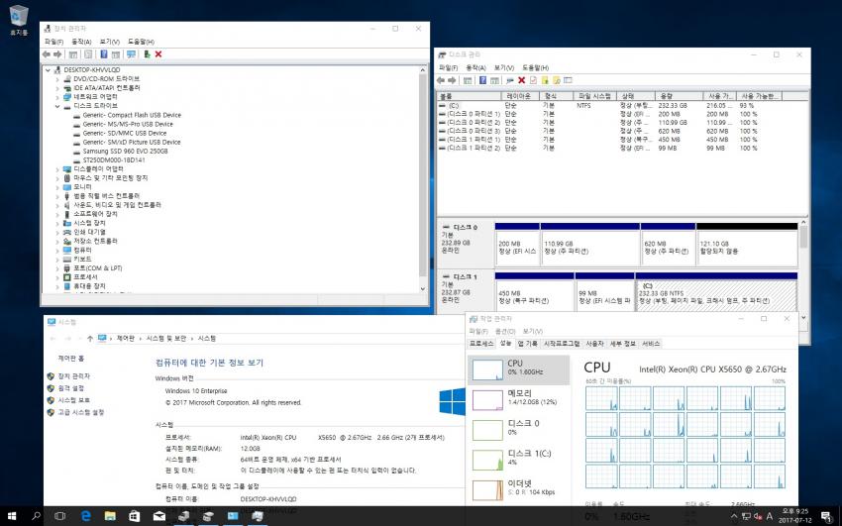The image size is (842, 526).
Task: Expand 프로세서 node in Device Manager
Action: 57,277
